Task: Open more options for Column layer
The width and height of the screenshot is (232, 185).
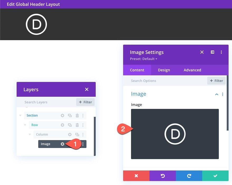Action: (83, 135)
